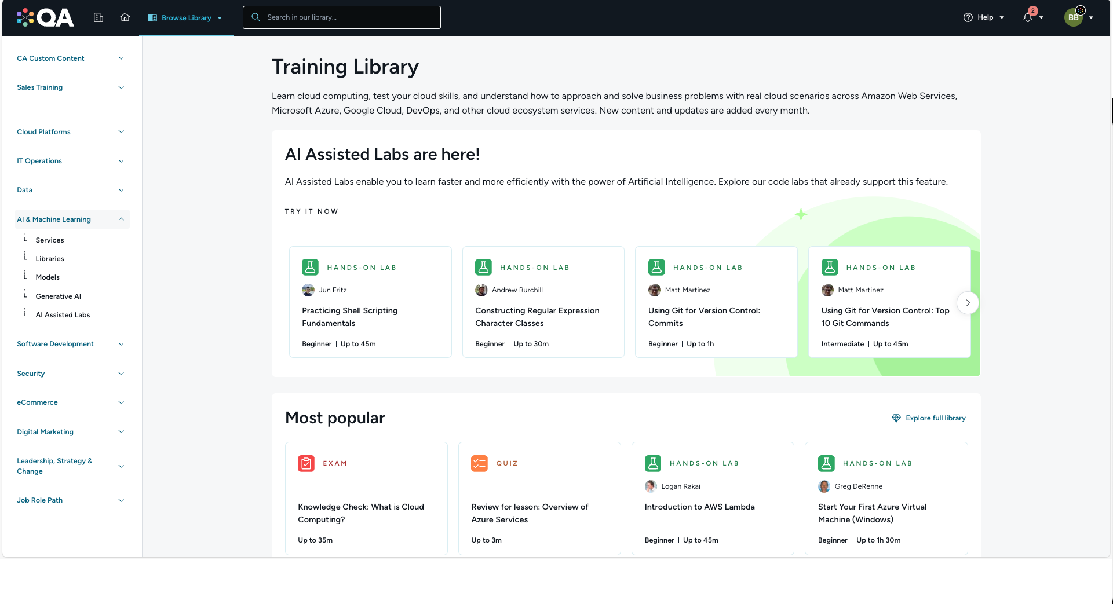1113x604 pixels.
Task: Open the Browse Library menu
Action: 185,18
